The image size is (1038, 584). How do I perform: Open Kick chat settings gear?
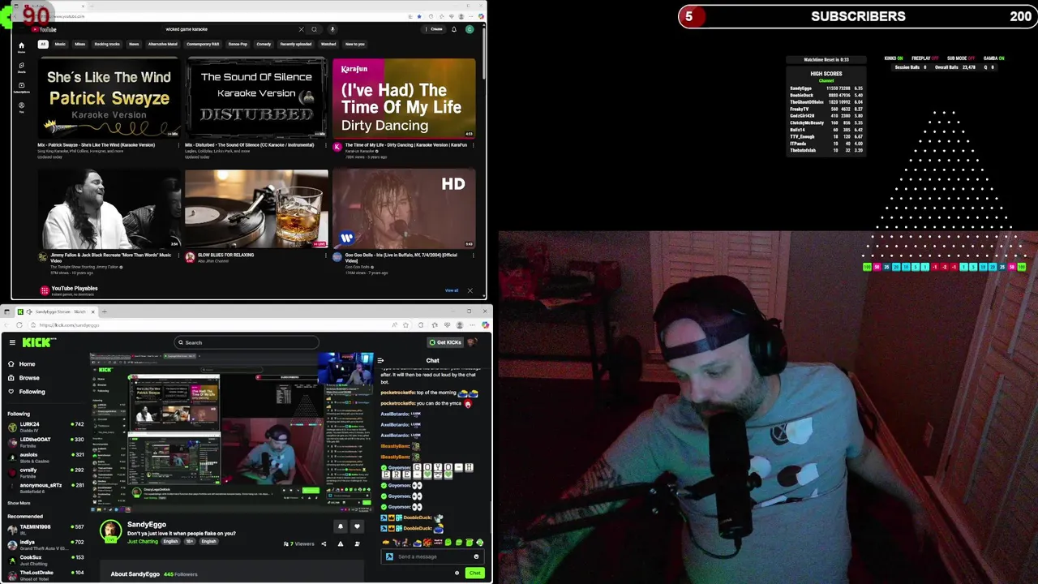(457, 573)
